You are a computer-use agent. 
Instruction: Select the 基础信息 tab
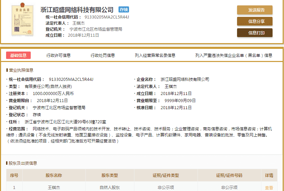[18, 55]
